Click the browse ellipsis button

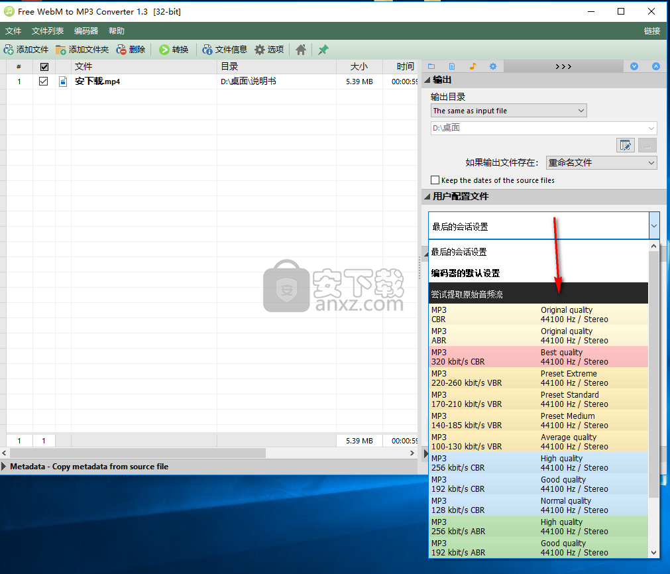point(647,145)
